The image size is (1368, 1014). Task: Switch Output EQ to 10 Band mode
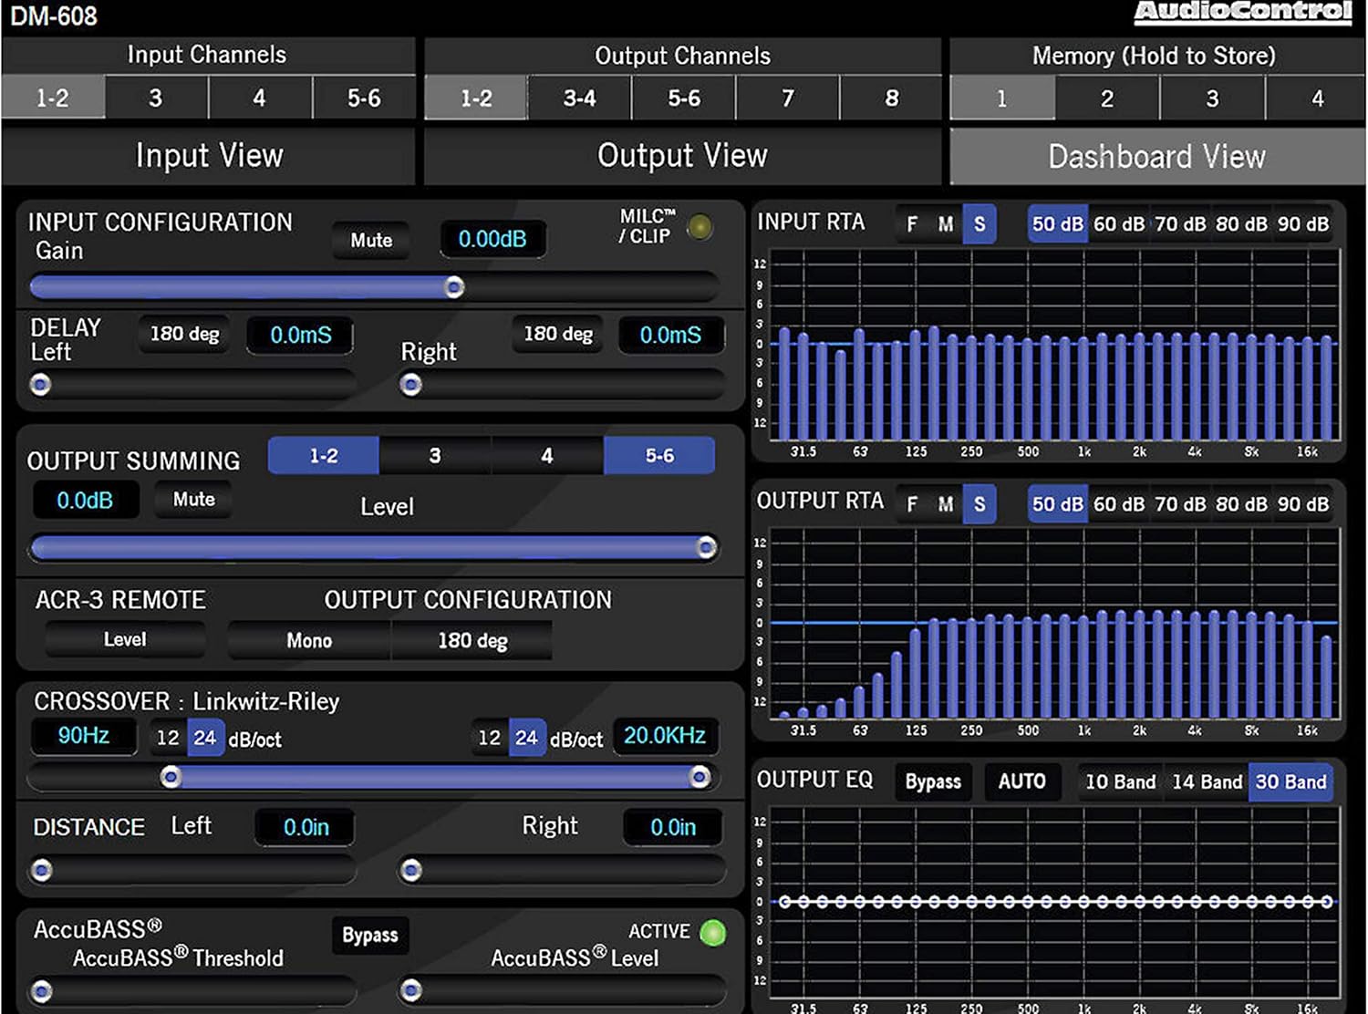[1119, 781]
